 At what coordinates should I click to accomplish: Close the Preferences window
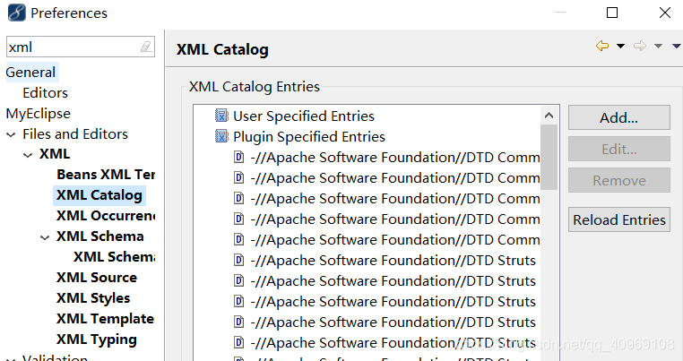665,13
